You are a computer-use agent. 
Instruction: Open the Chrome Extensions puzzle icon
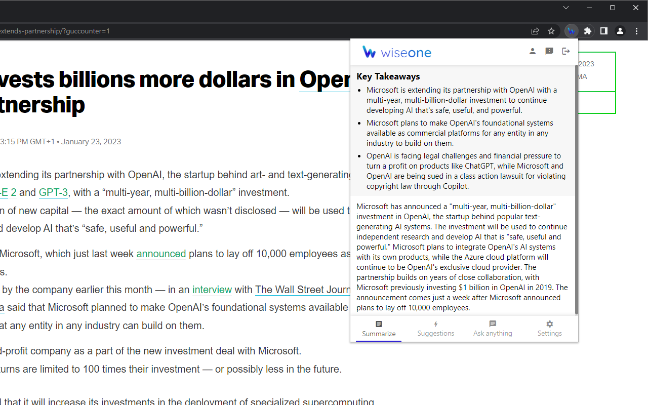pos(588,31)
